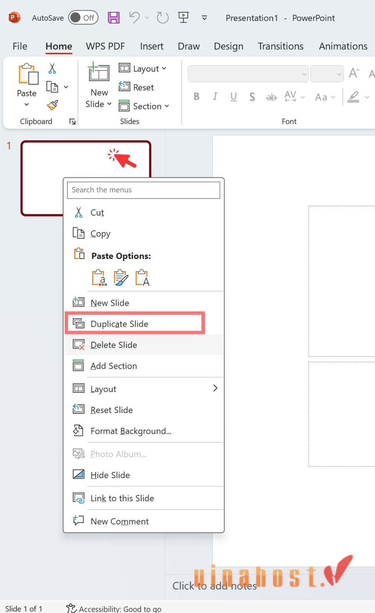Open the Design tab
375x613 pixels.
pos(229,46)
